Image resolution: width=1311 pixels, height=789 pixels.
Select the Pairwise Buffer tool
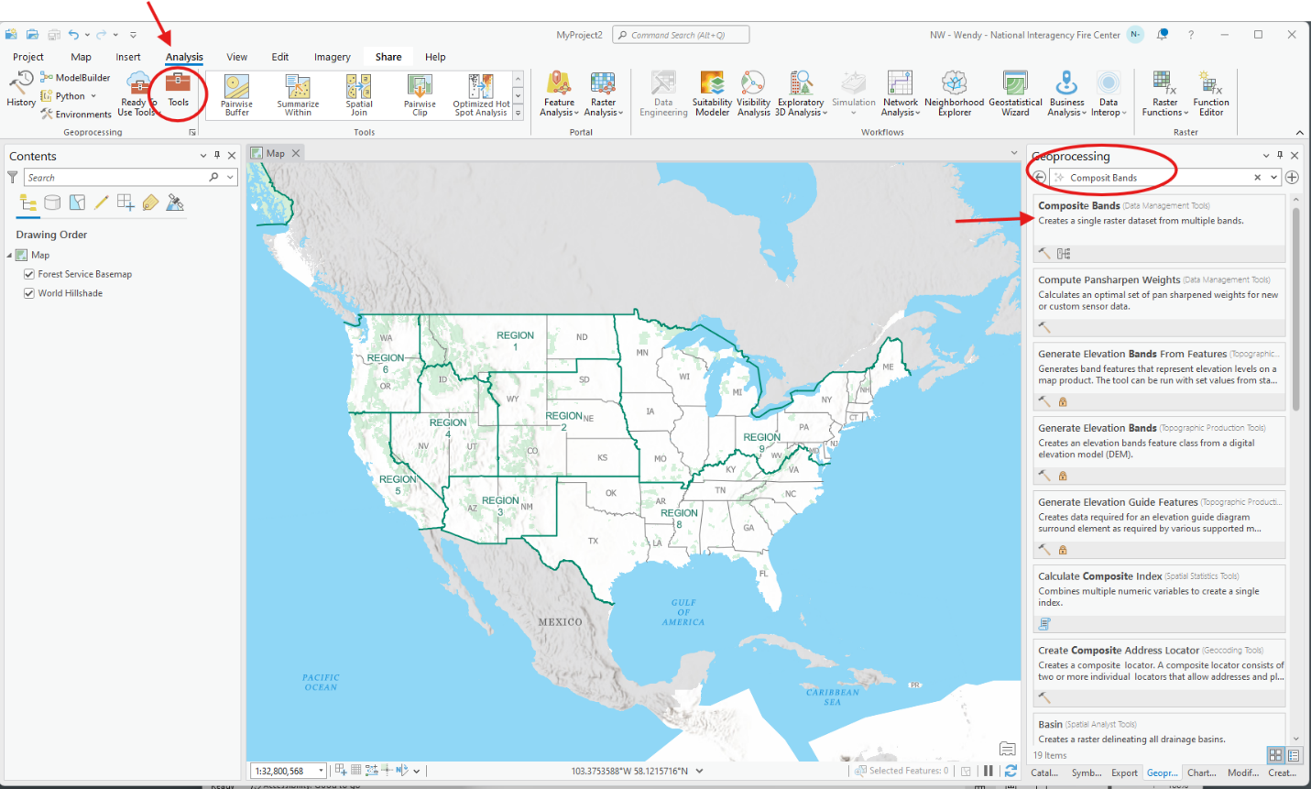tap(236, 95)
